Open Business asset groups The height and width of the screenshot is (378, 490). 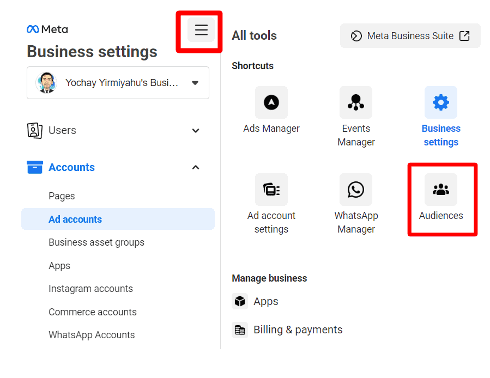point(96,242)
